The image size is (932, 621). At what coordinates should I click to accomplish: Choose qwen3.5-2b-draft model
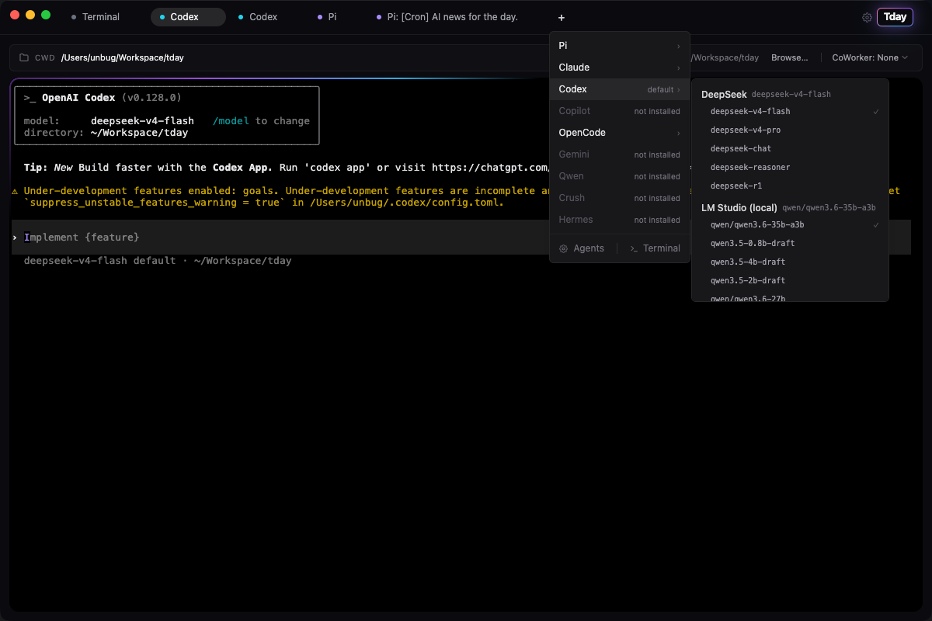coord(790,280)
